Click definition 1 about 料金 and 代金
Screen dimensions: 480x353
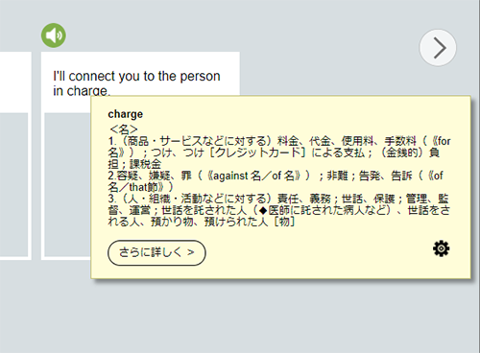pos(278,153)
